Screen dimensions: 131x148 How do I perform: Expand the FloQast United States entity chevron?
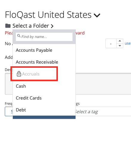[x=97, y=15]
